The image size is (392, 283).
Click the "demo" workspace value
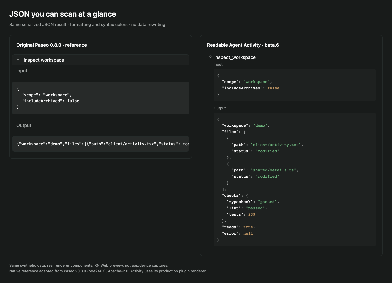pyautogui.click(x=260, y=125)
